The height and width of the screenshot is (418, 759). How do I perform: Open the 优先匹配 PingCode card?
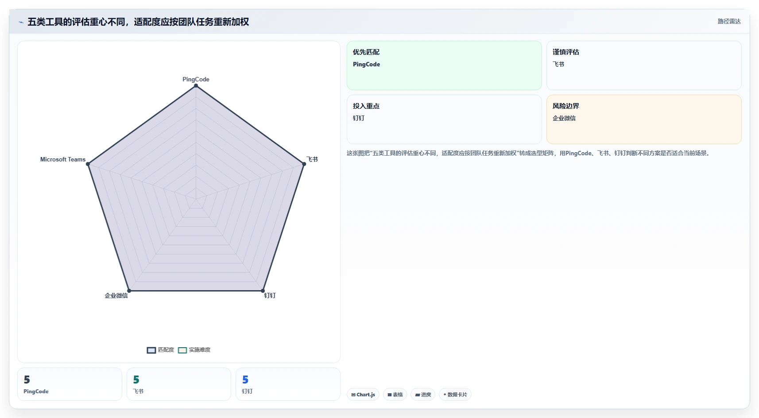point(444,65)
